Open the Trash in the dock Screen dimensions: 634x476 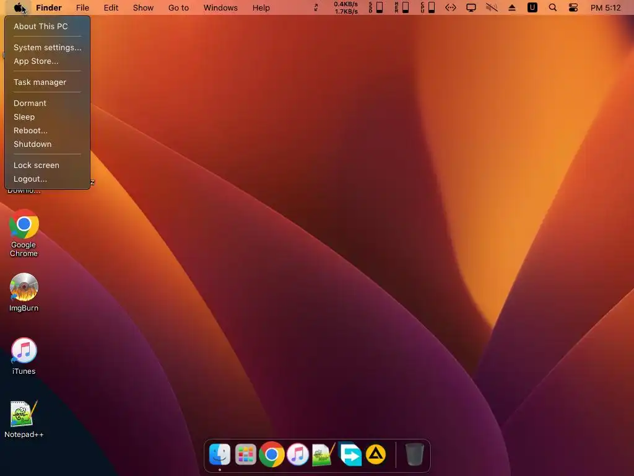coord(414,454)
